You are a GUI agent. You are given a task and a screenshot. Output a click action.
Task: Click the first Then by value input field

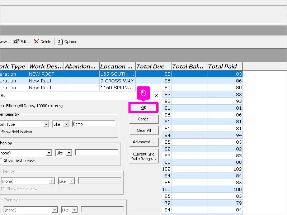97,153
